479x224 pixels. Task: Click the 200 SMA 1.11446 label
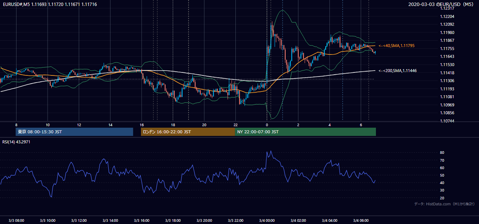tap(398, 71)
